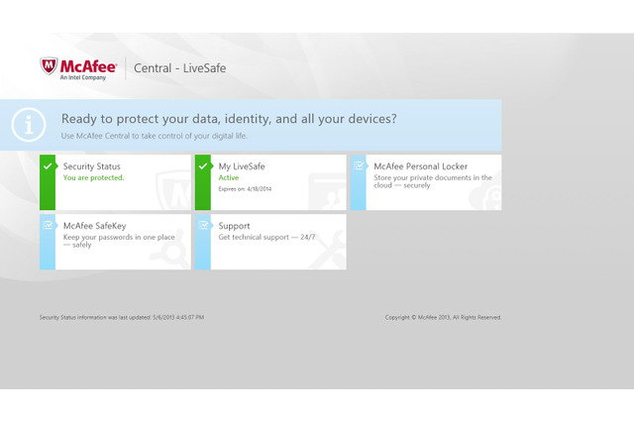Click the checklist icon on McAfee Personal Locker
The height and width of the screenshot is (422, 634).
(x=359, y=165)
